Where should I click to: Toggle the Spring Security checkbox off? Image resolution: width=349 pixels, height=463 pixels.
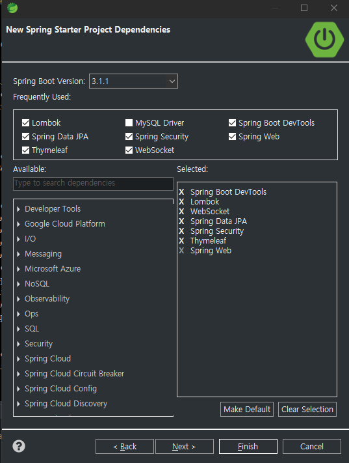[129, 136]
